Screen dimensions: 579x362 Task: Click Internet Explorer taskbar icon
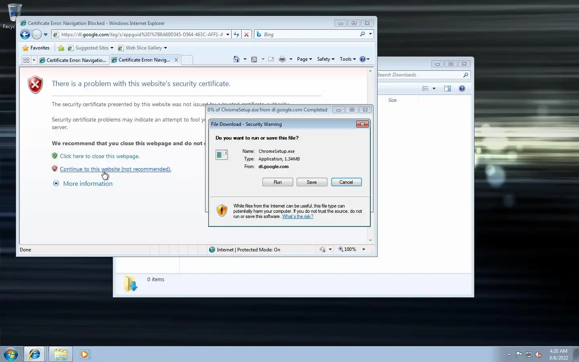[x=35, y=354]
